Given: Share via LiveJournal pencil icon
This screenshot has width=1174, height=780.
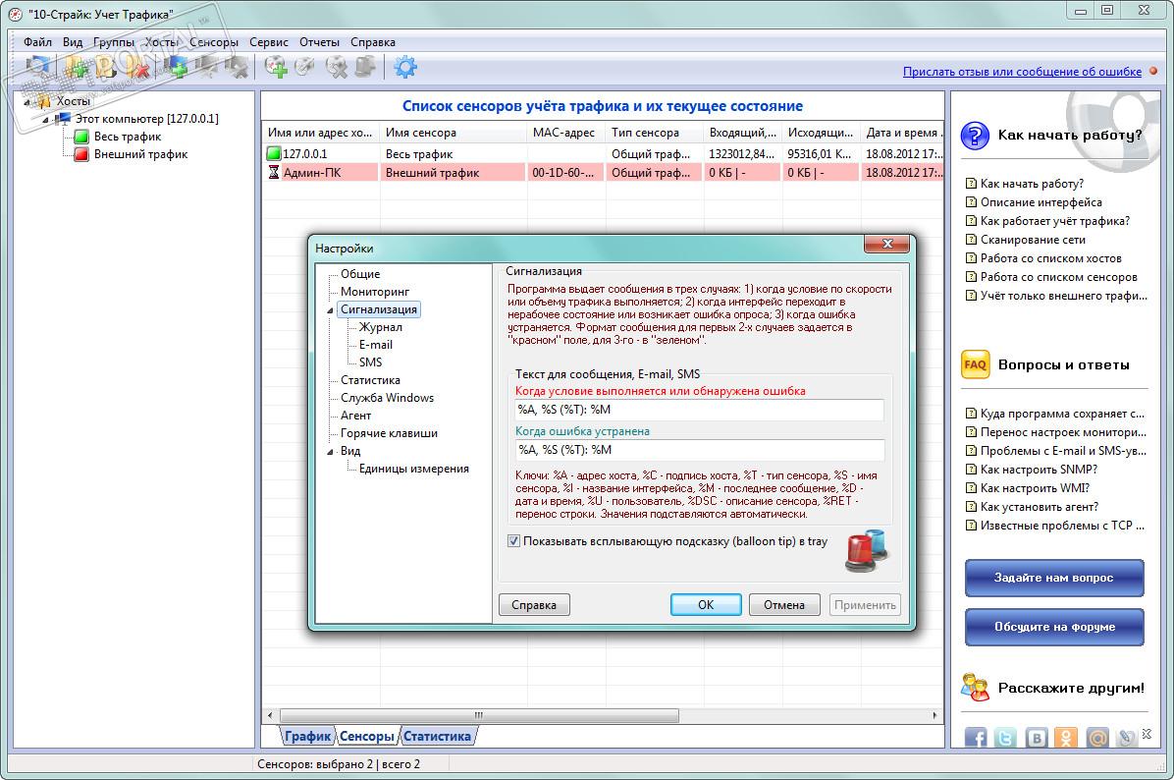Looking at the screenshot, I should [1125, 738].
